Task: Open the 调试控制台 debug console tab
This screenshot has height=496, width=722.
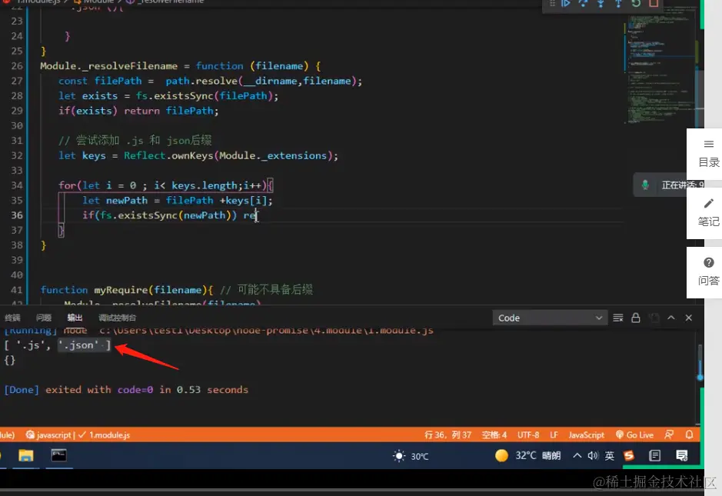Action: point(118,318)
